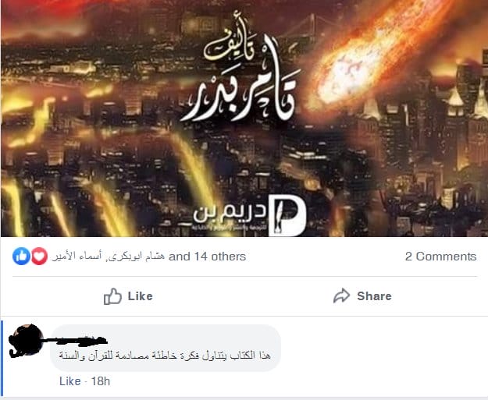
Task: Open the commenter's profile picture
Action: [x=26, y=340]
